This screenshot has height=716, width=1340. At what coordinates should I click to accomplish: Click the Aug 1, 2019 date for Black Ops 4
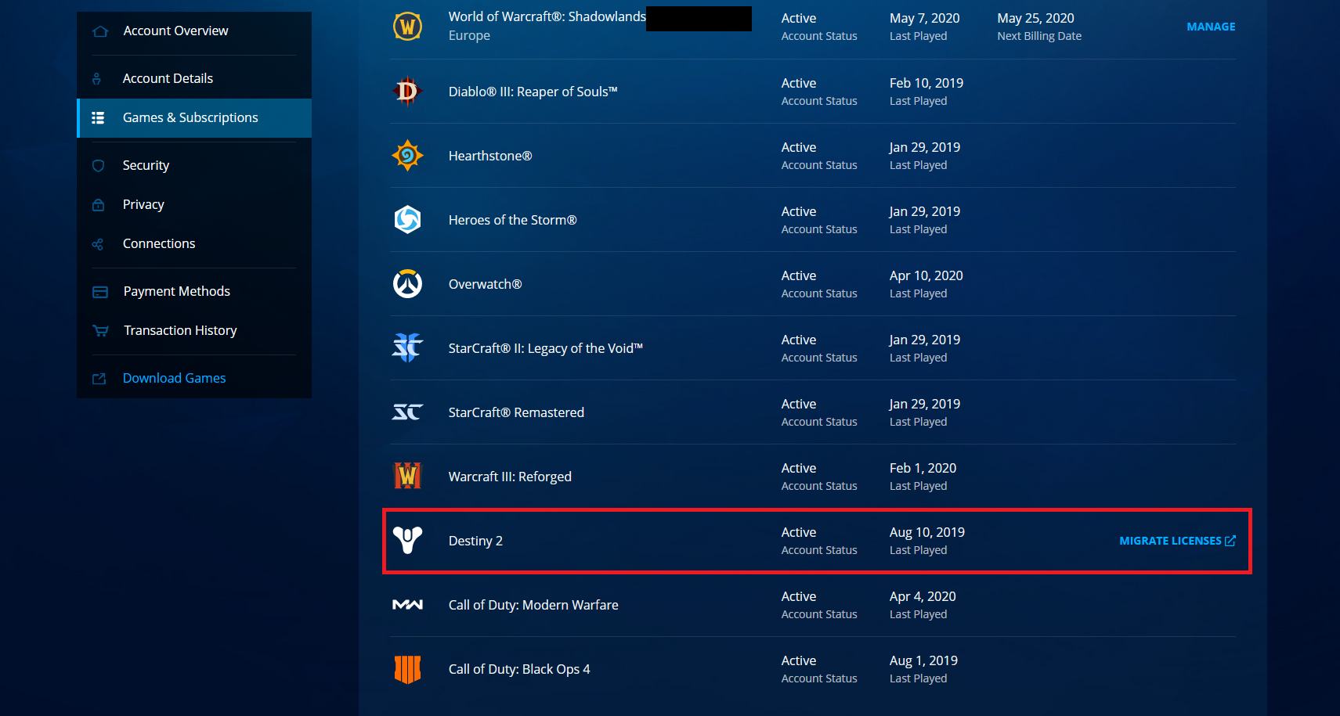[x=923, y=660]
